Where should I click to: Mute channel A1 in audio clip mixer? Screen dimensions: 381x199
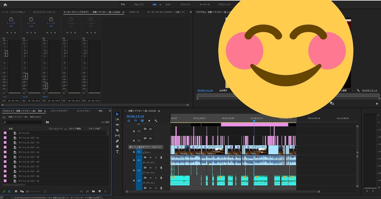tap(7, 32)
